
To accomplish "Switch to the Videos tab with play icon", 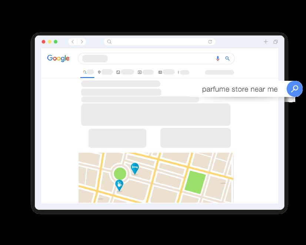I will pos(146,72).
